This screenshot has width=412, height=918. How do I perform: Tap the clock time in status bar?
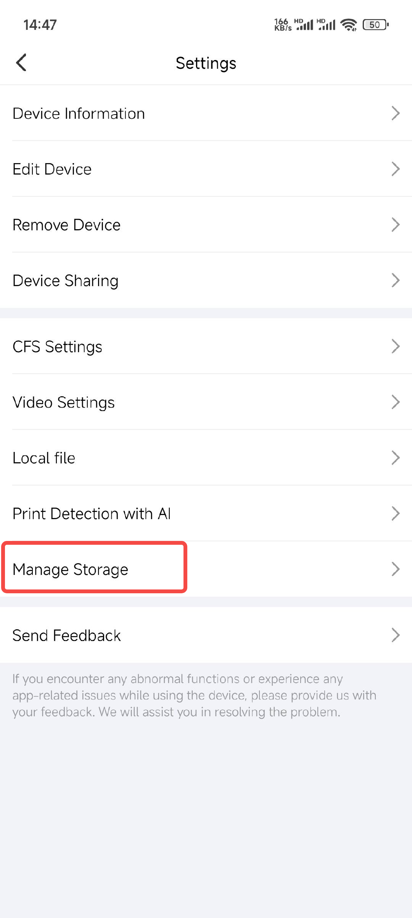[40, 25]
